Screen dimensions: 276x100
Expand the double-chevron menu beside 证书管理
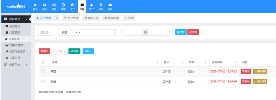57,18
